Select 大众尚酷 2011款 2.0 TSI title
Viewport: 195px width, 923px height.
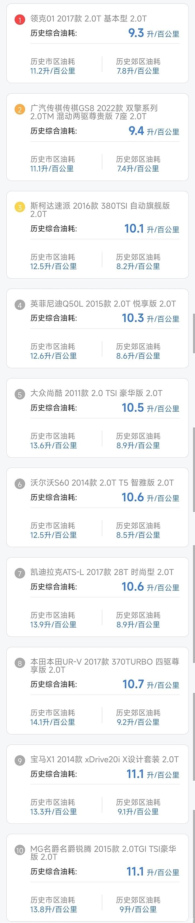point(96,393)
